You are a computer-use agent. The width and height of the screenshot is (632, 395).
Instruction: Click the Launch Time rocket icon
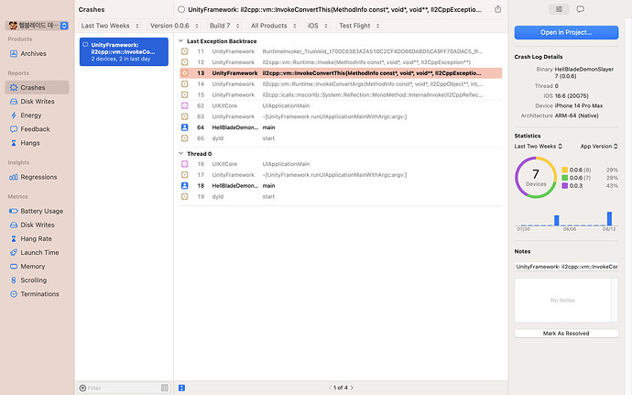click(x=14, y=253)
